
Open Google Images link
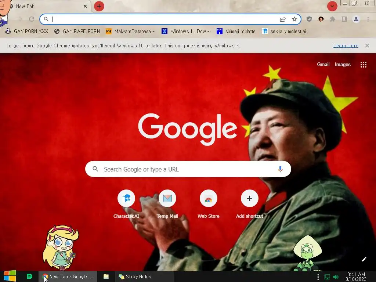point(343,64)
